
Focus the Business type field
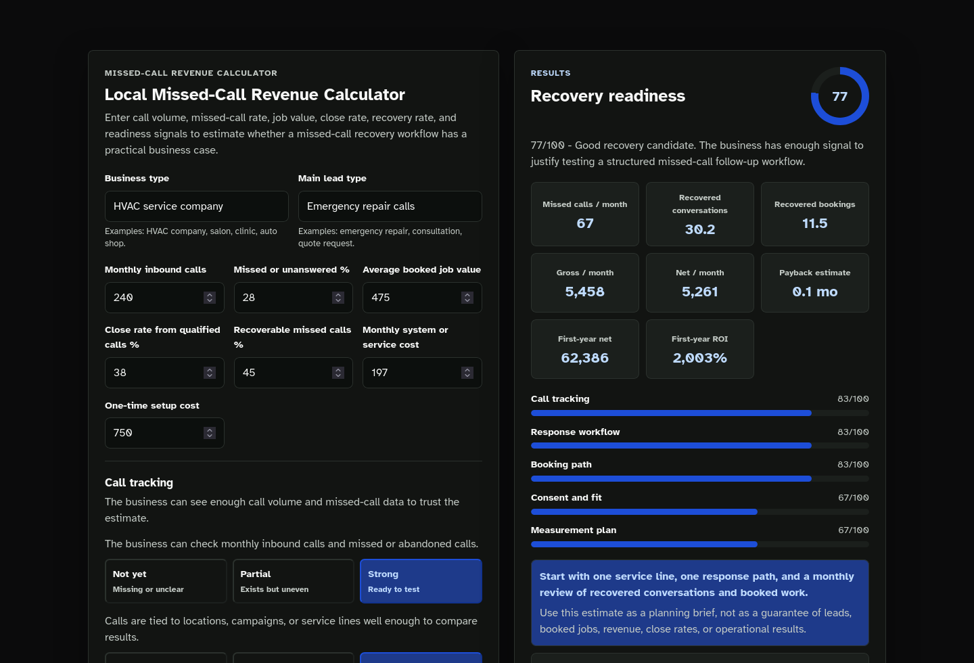197,206
